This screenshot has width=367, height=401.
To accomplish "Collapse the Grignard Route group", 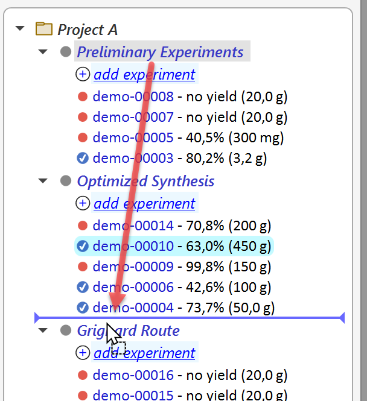I will 43,330.
